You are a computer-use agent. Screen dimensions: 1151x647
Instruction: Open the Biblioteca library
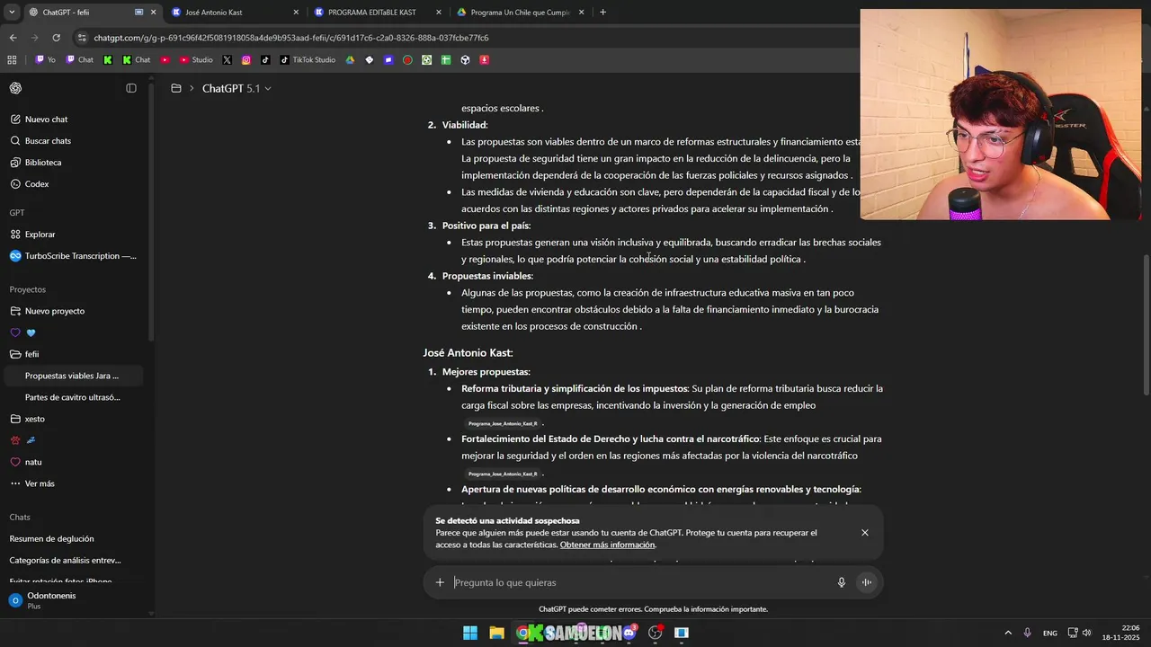tap(74, 163)
